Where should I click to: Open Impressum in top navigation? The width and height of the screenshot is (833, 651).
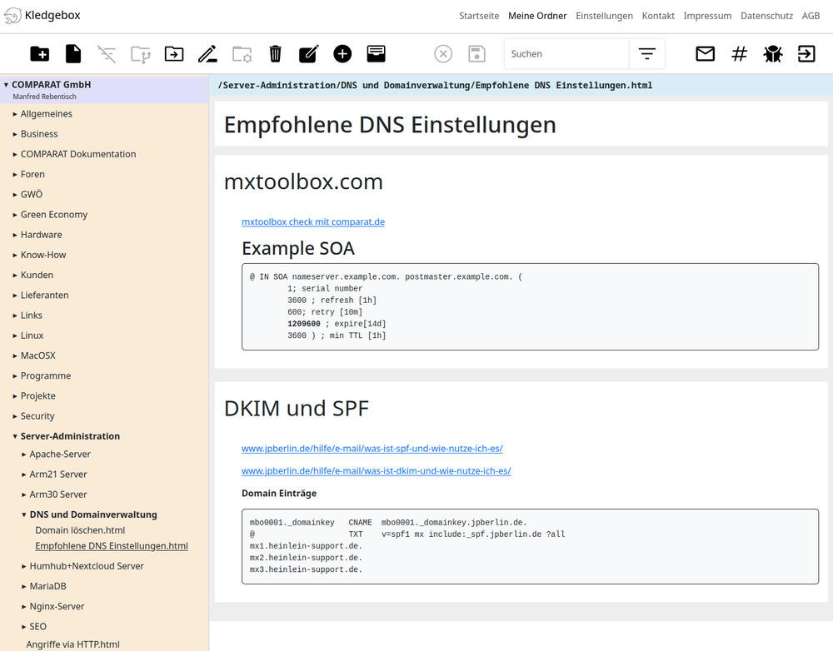pyautogui.click(x=707, y=16)
